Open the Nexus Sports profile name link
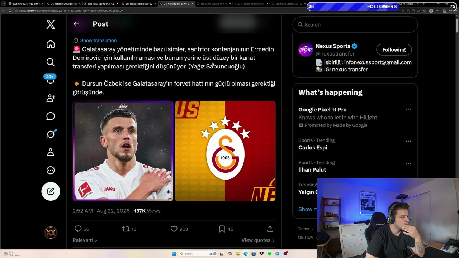The image size is (459, 258). [333, 46]
